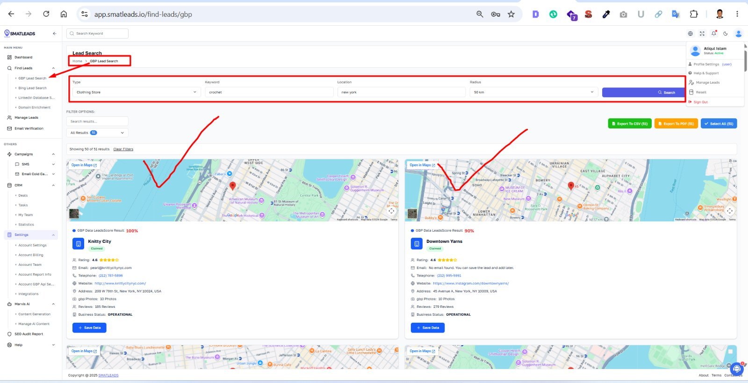The height and width of the screenshot is (383, 748).
Task: Open Account Report Info in sidebar
Action: tap(35, 275)
